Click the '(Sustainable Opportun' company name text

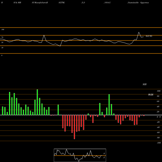click(x=138, y=3)
